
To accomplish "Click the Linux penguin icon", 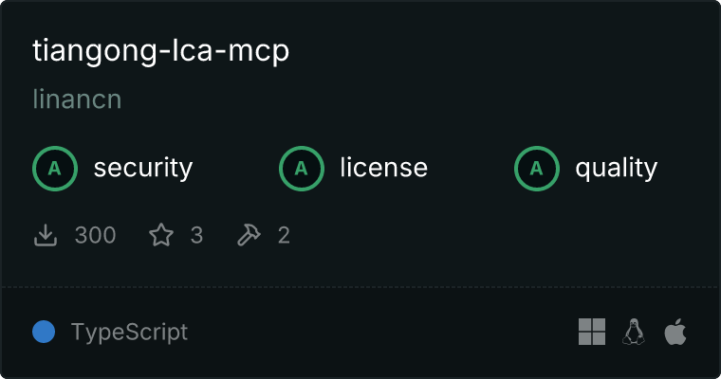I will coord(634,332).
